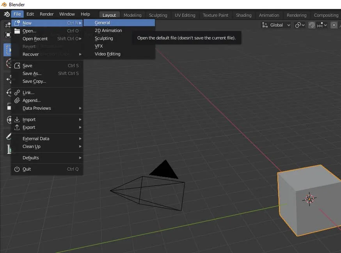Click the Open folder icon in the File menu
341x253 pixels.
point(17,31)
